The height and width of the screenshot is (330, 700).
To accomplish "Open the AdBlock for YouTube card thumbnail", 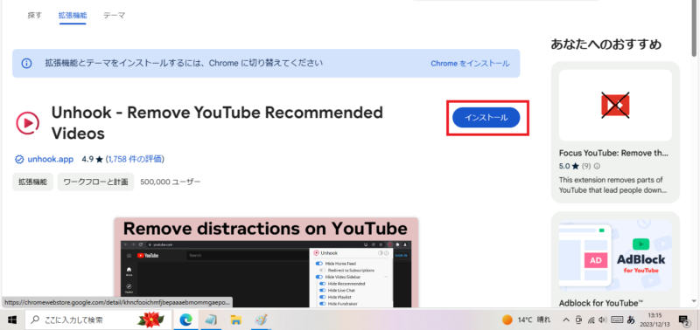I will click(615, 255).
